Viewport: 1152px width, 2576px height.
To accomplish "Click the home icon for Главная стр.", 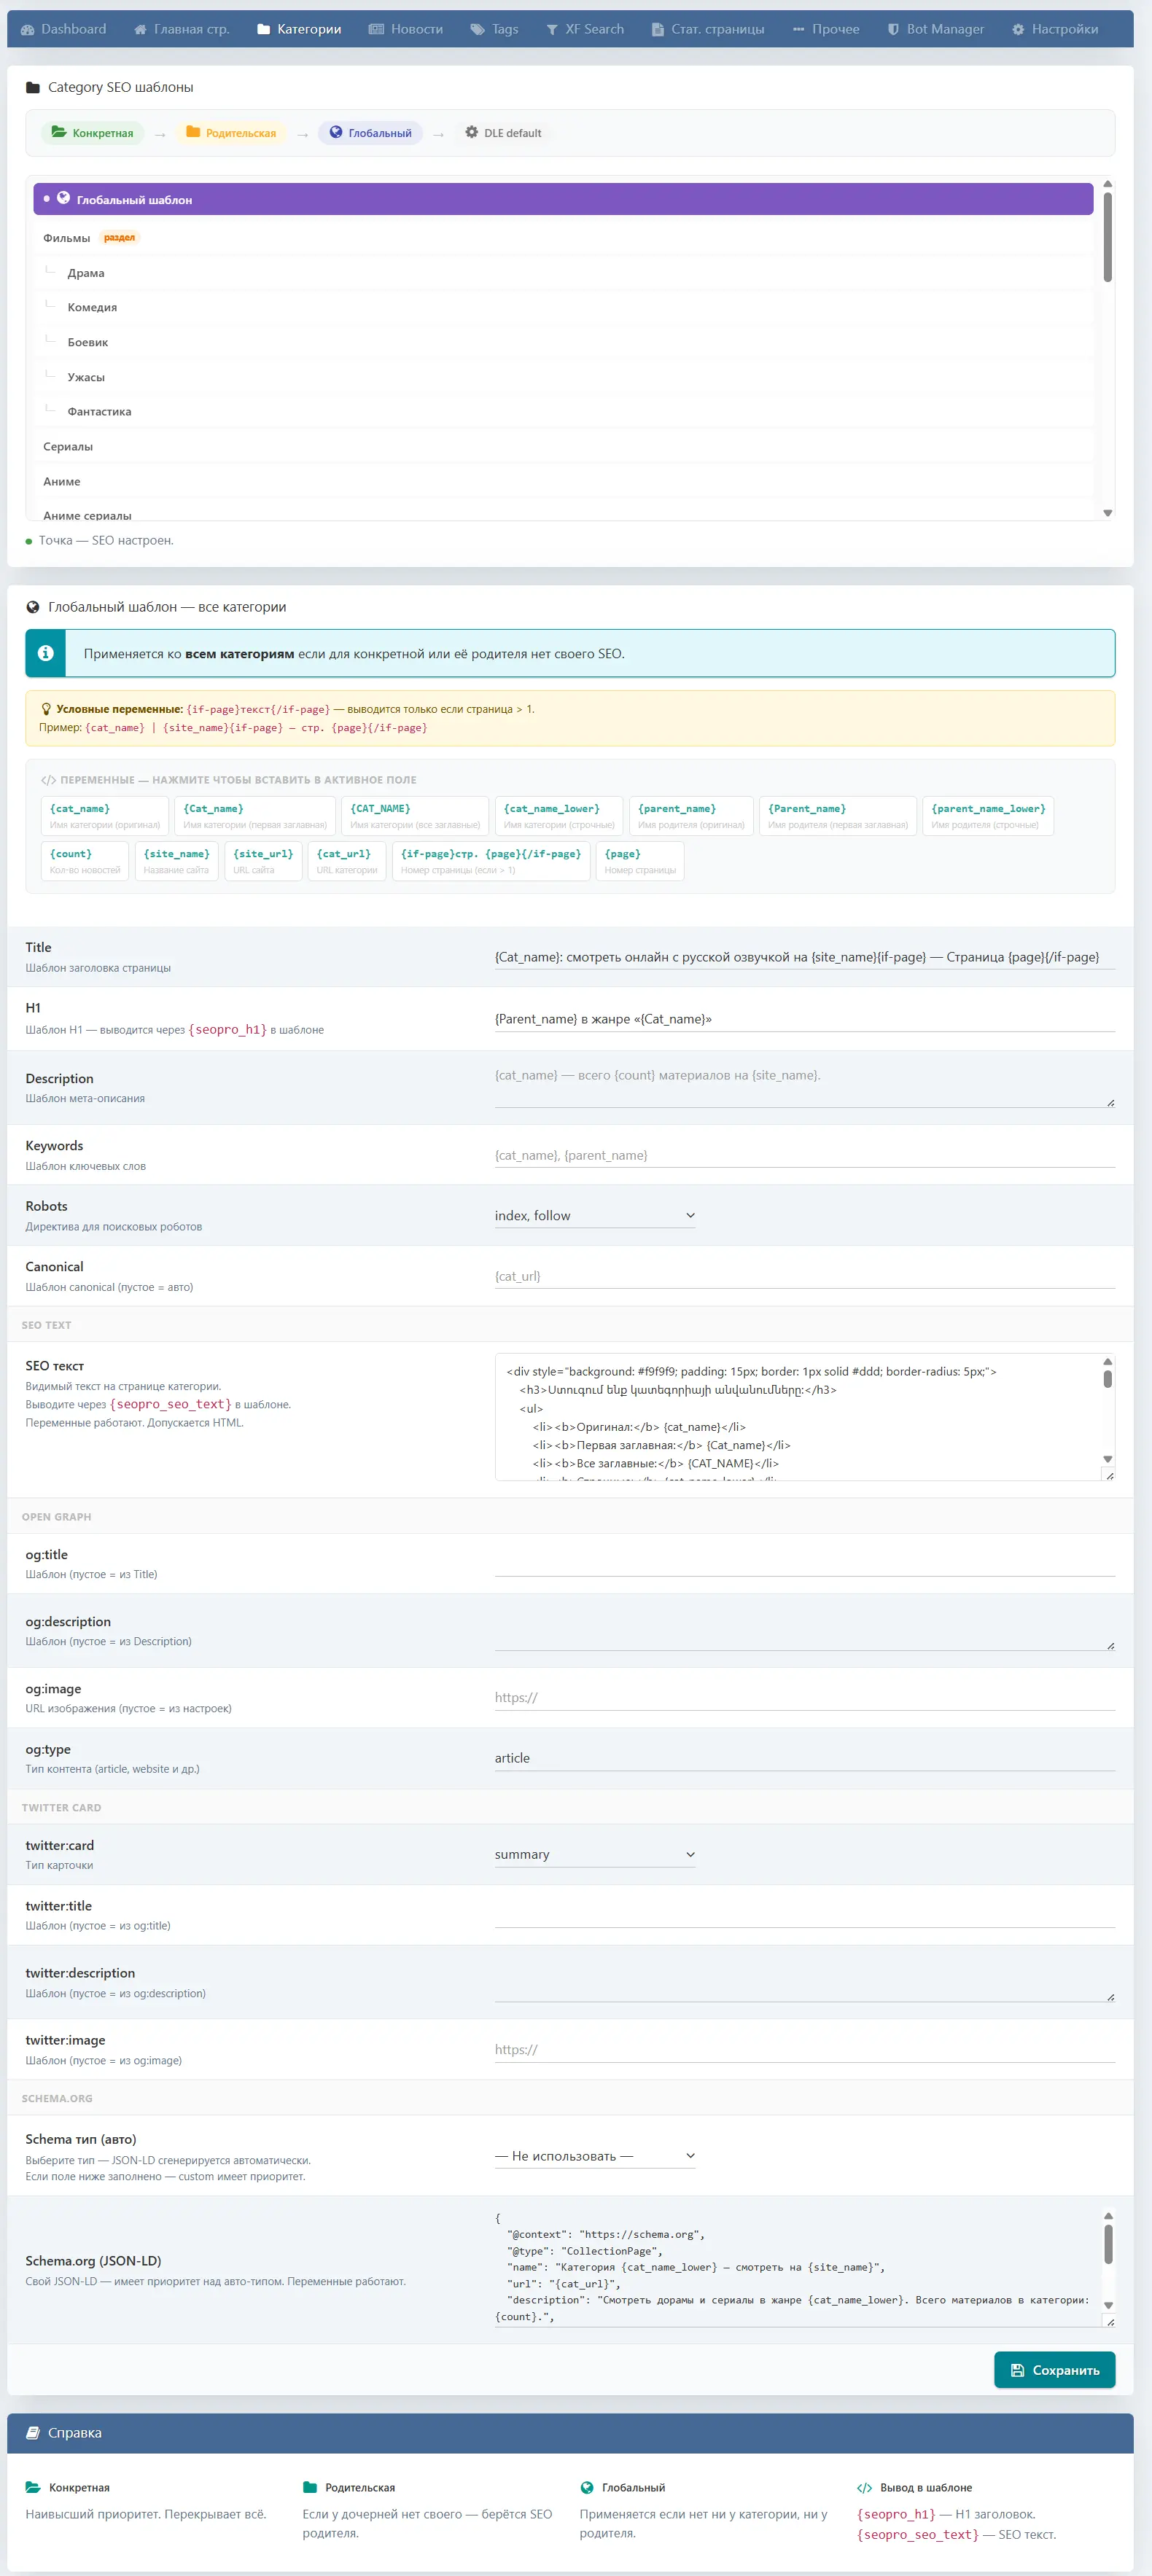I will point(140,30).
